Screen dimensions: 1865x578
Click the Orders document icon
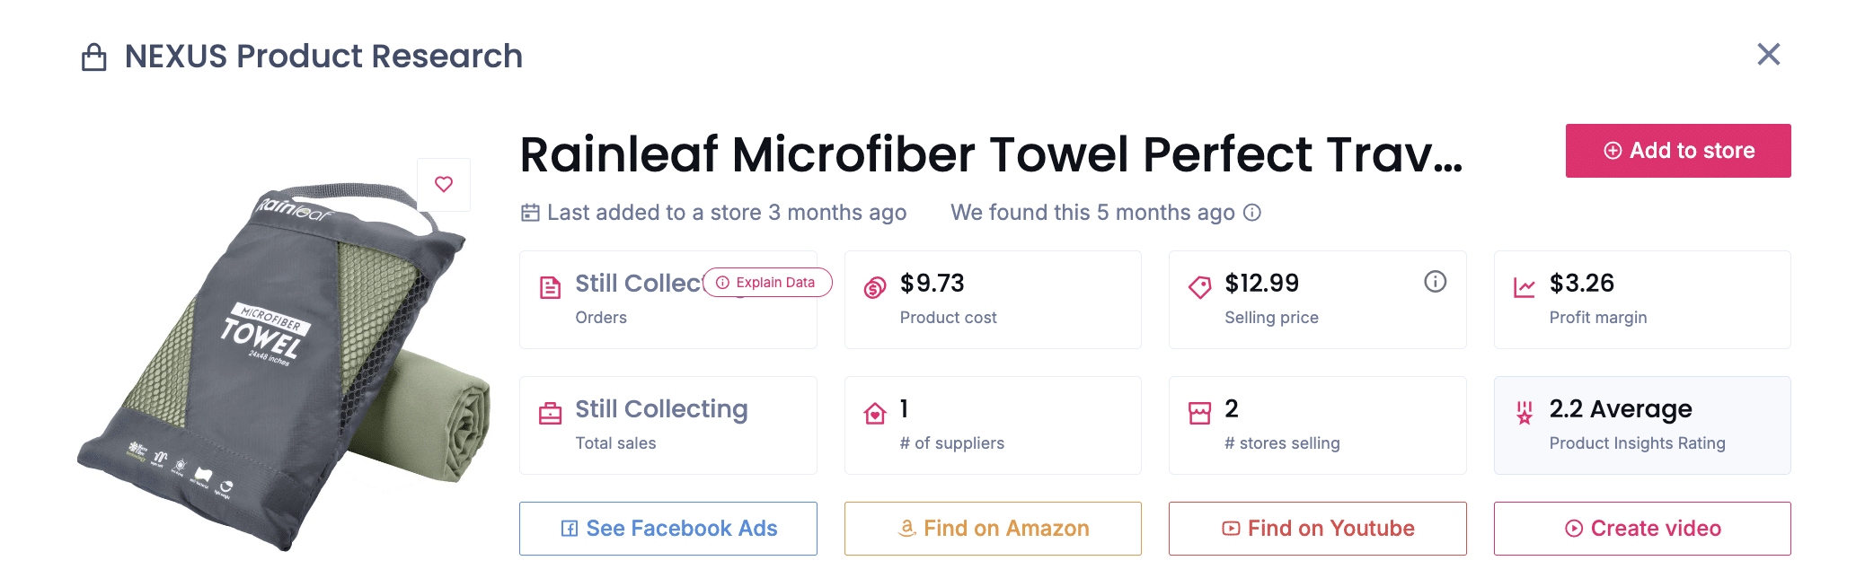pos(550,287)
